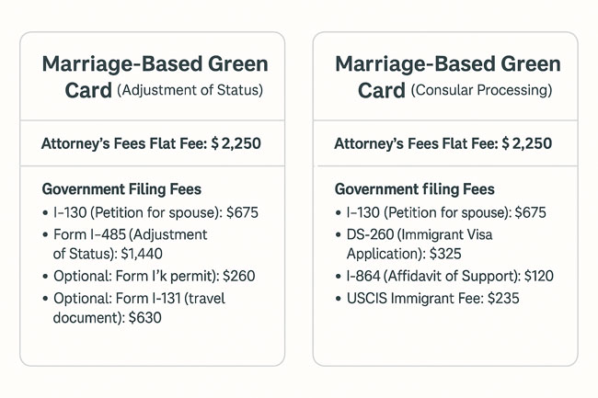Click the I-130 $675 item in left card
The image size is (598, 398).
[155, 212]
